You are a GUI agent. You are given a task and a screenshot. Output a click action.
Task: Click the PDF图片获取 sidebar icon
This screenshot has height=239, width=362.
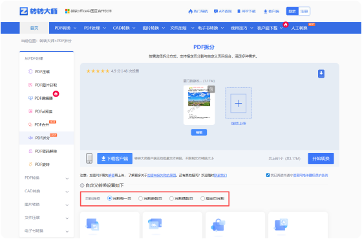point(30,85)
